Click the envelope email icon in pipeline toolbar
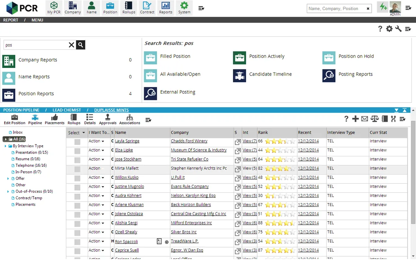This screenshot has width=416, height=260. (x=365, y=119)
